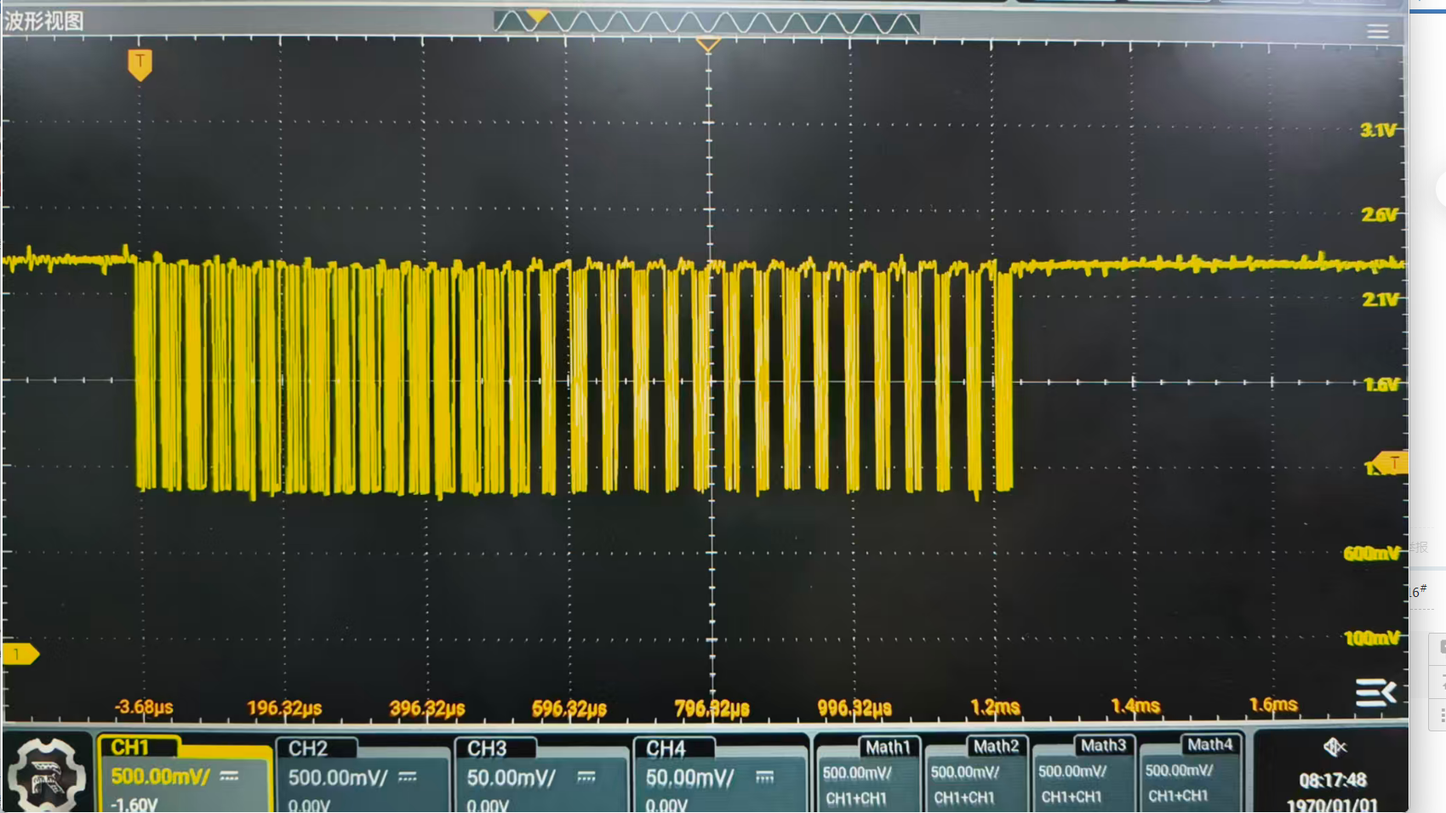Open the hamburger menu at top right
Image resolution: width=1446 pixels, height=813 pixels.
point(1377,31)
